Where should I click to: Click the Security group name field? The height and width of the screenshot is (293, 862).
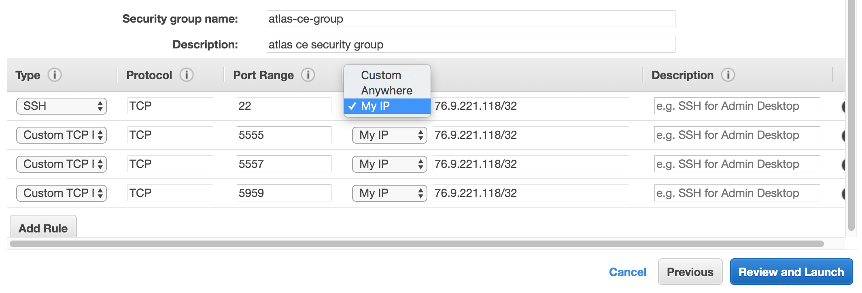471,19
